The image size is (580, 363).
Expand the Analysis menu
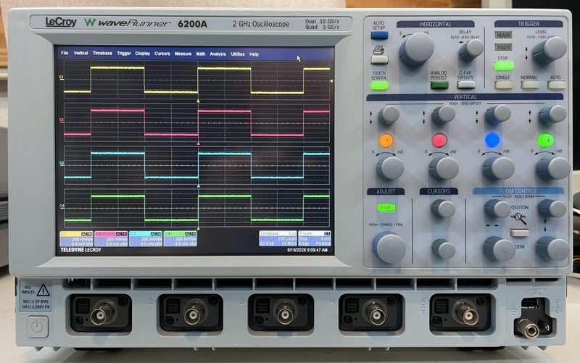coord(217,54)
